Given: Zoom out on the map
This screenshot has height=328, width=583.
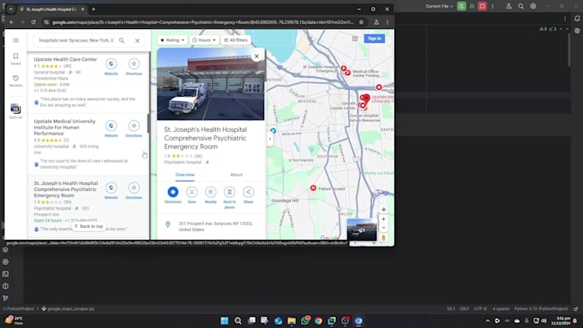Looking at the screenshot, I should (383, 228).
